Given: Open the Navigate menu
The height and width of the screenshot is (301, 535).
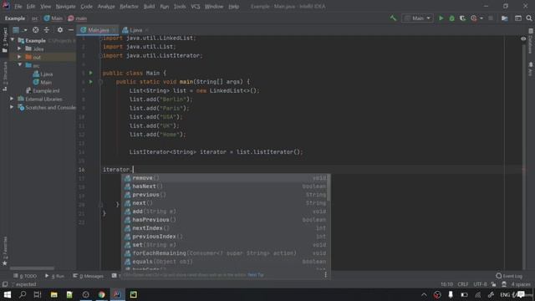Looking at the screenshot, I should (x=65, y=7).
